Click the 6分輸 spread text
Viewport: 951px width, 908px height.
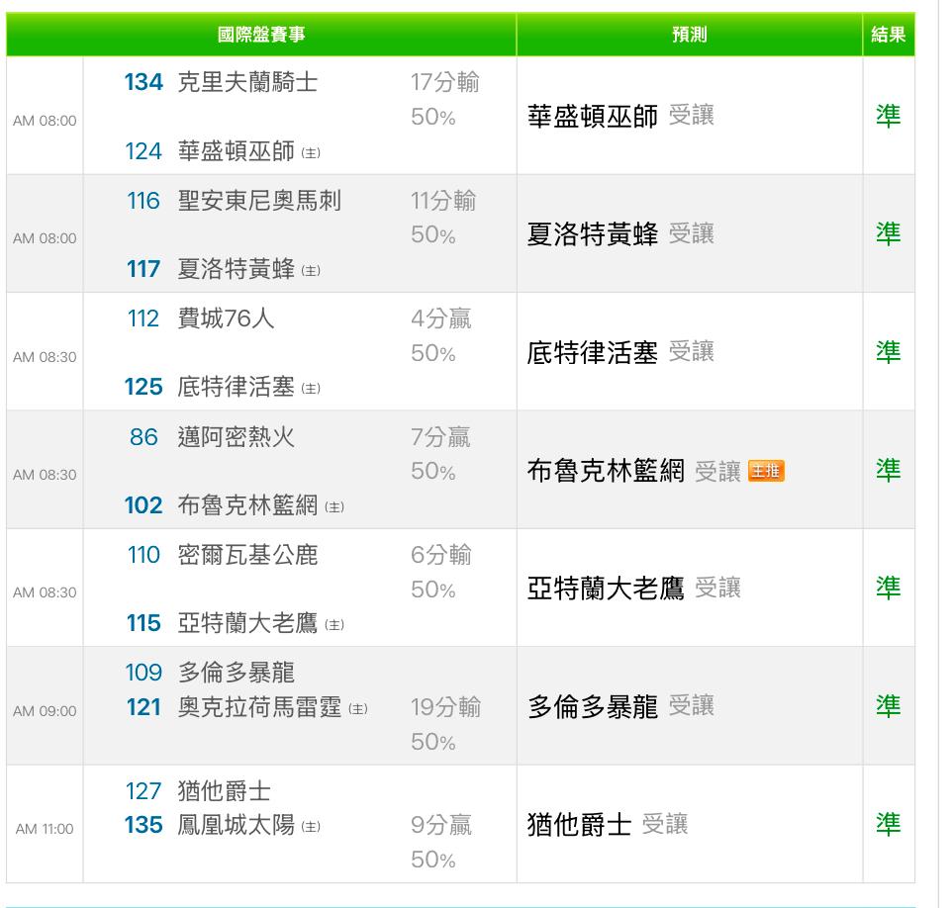[x=441, y=555]
